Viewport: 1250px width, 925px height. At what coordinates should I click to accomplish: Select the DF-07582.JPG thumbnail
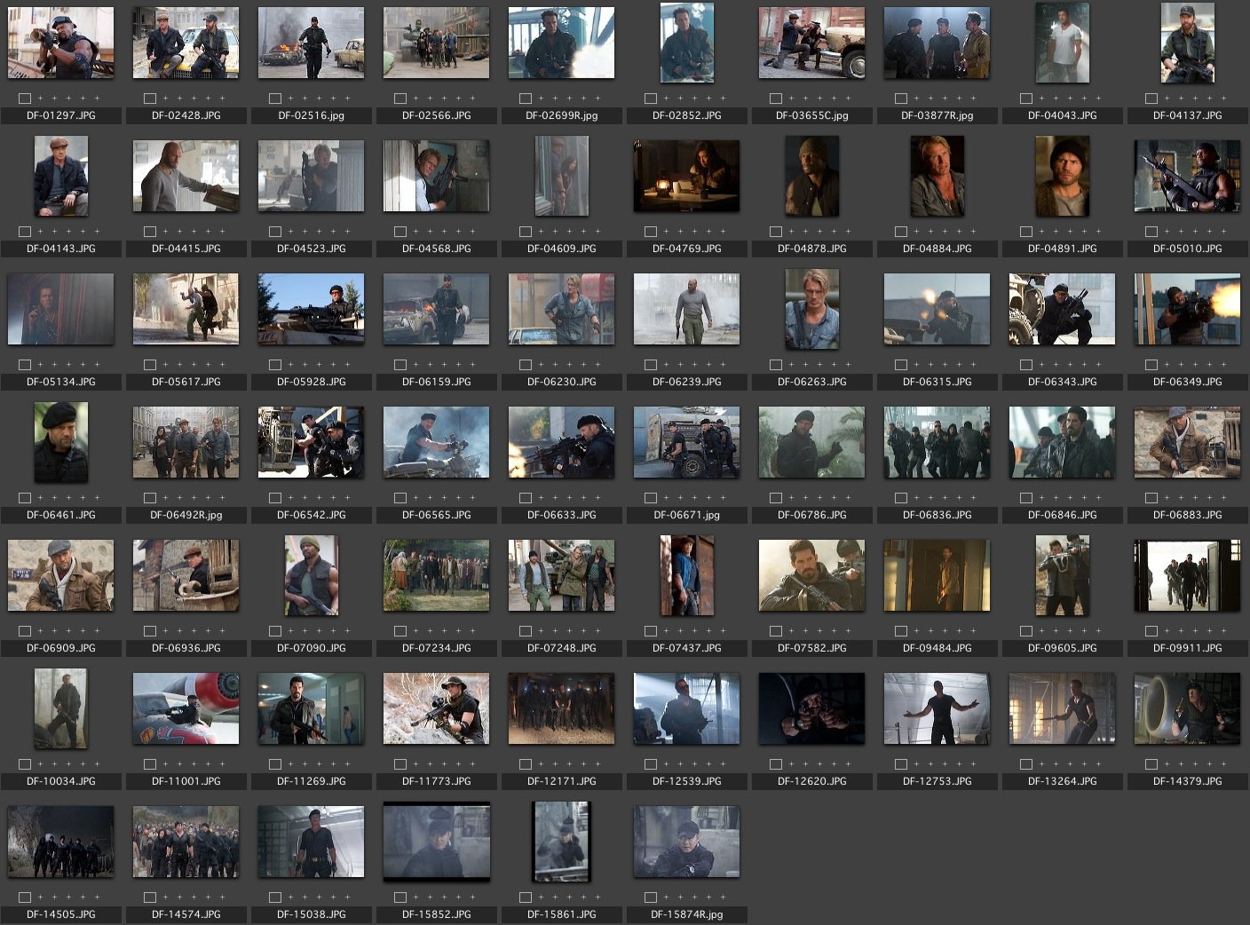[811, 575]
